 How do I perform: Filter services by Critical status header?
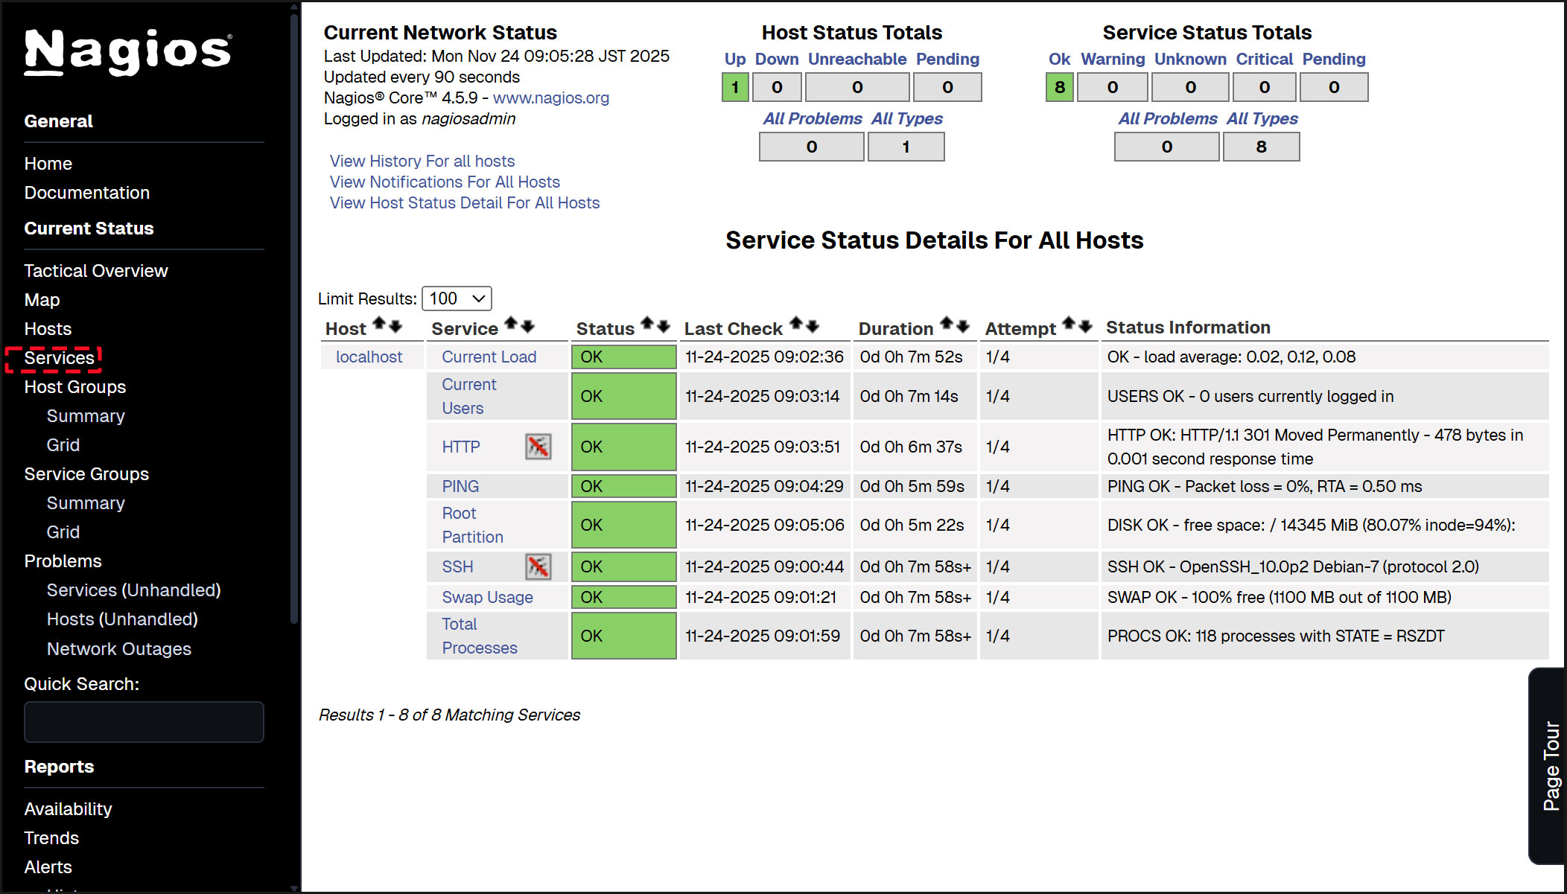[x=1264, y=59]
